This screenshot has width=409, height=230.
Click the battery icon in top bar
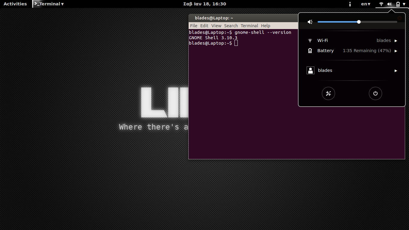(397, 4)
